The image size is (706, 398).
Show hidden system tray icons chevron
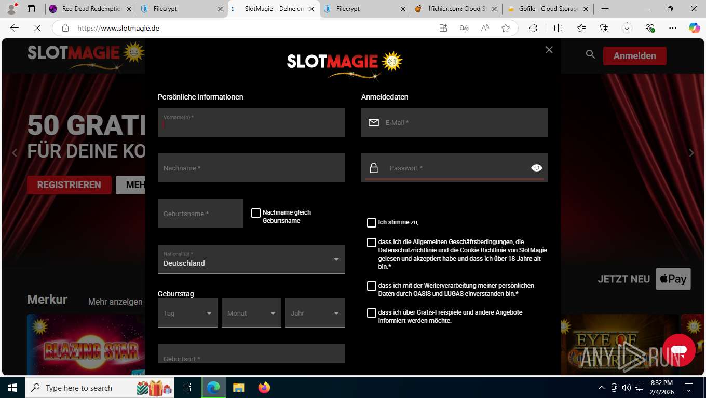(x=602, y=388)
